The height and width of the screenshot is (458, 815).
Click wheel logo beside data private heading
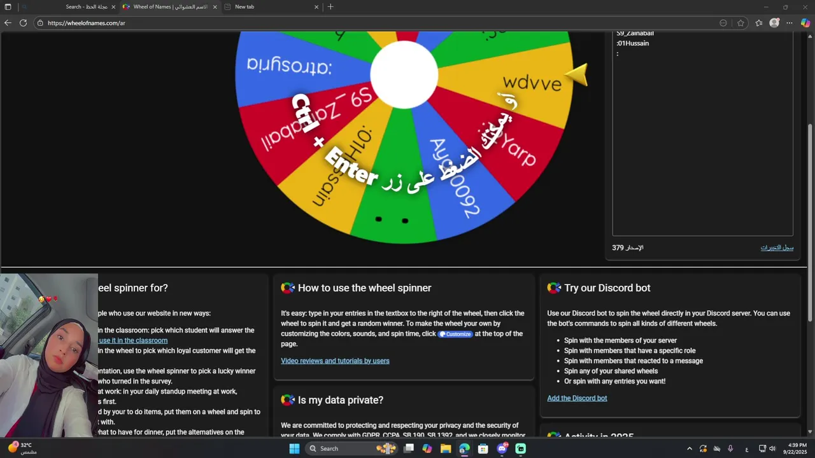tap(288, 400)
